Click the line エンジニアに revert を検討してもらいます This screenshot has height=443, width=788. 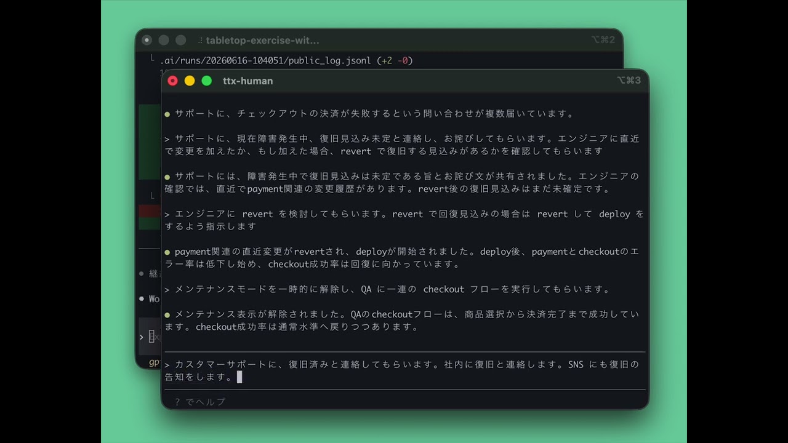[404, 220]
